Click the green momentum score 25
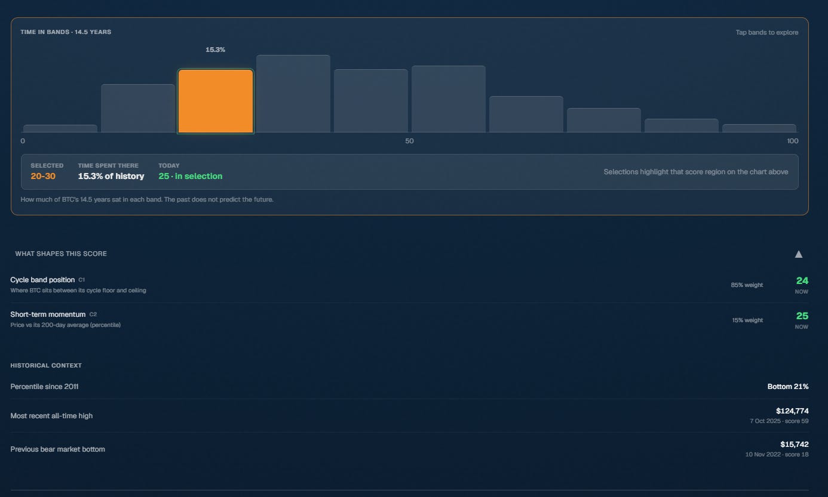 802,316
